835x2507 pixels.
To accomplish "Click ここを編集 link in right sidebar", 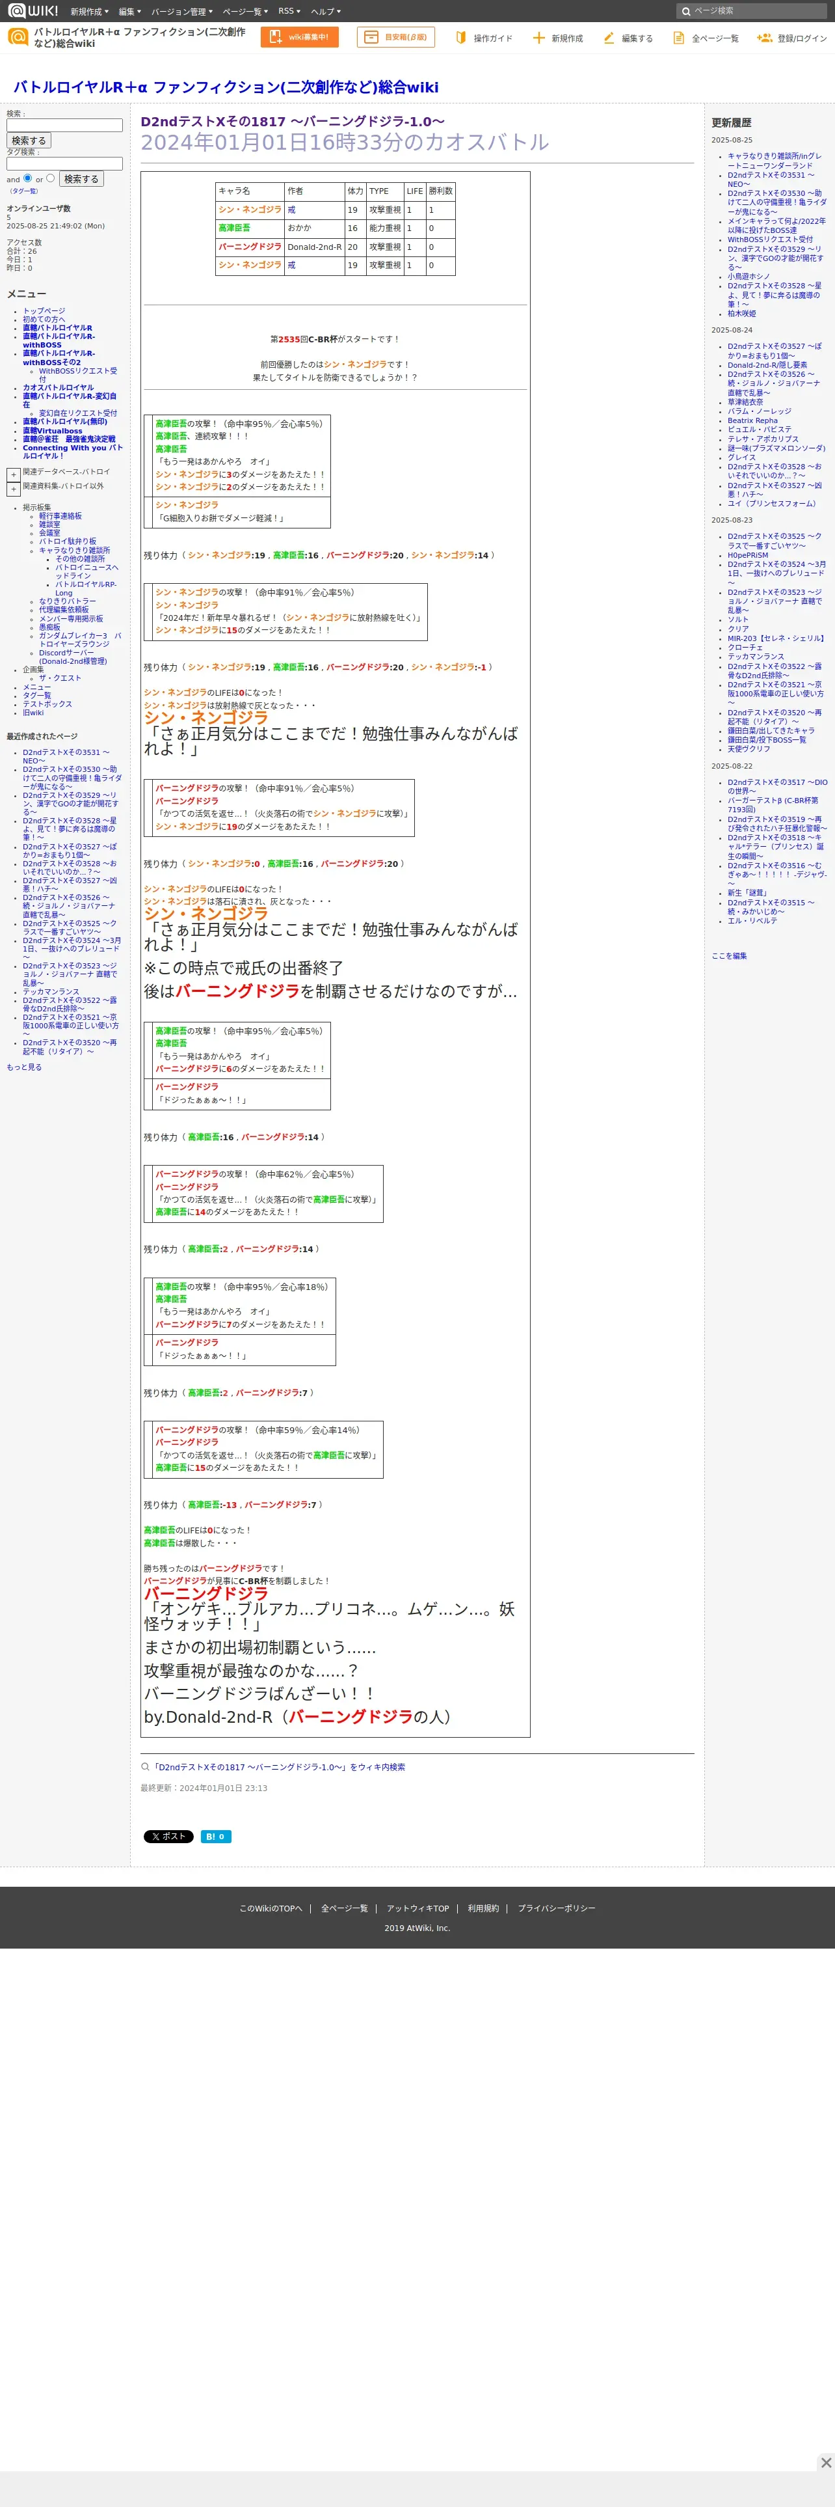I will [x=729, y=955].
